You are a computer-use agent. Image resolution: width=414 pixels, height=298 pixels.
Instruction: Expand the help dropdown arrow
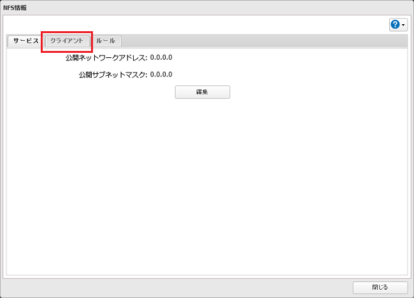(403, 25)
